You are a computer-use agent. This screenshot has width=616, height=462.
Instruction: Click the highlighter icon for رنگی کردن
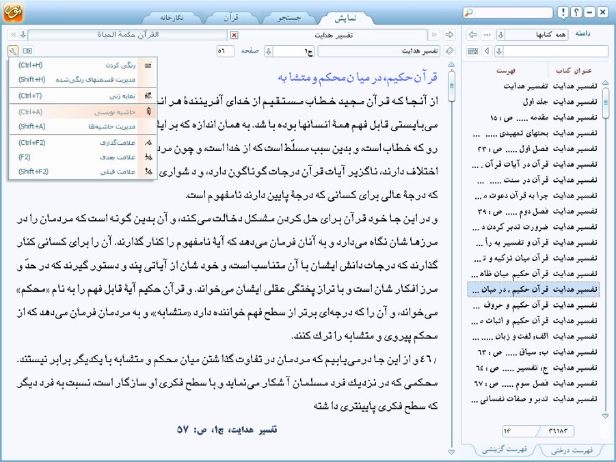pos(148,65)
